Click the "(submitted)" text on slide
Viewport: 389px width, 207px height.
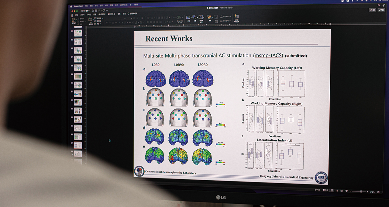296,56
